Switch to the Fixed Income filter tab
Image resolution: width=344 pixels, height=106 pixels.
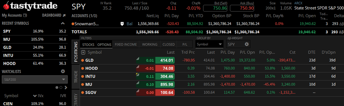tap(126, 44)
